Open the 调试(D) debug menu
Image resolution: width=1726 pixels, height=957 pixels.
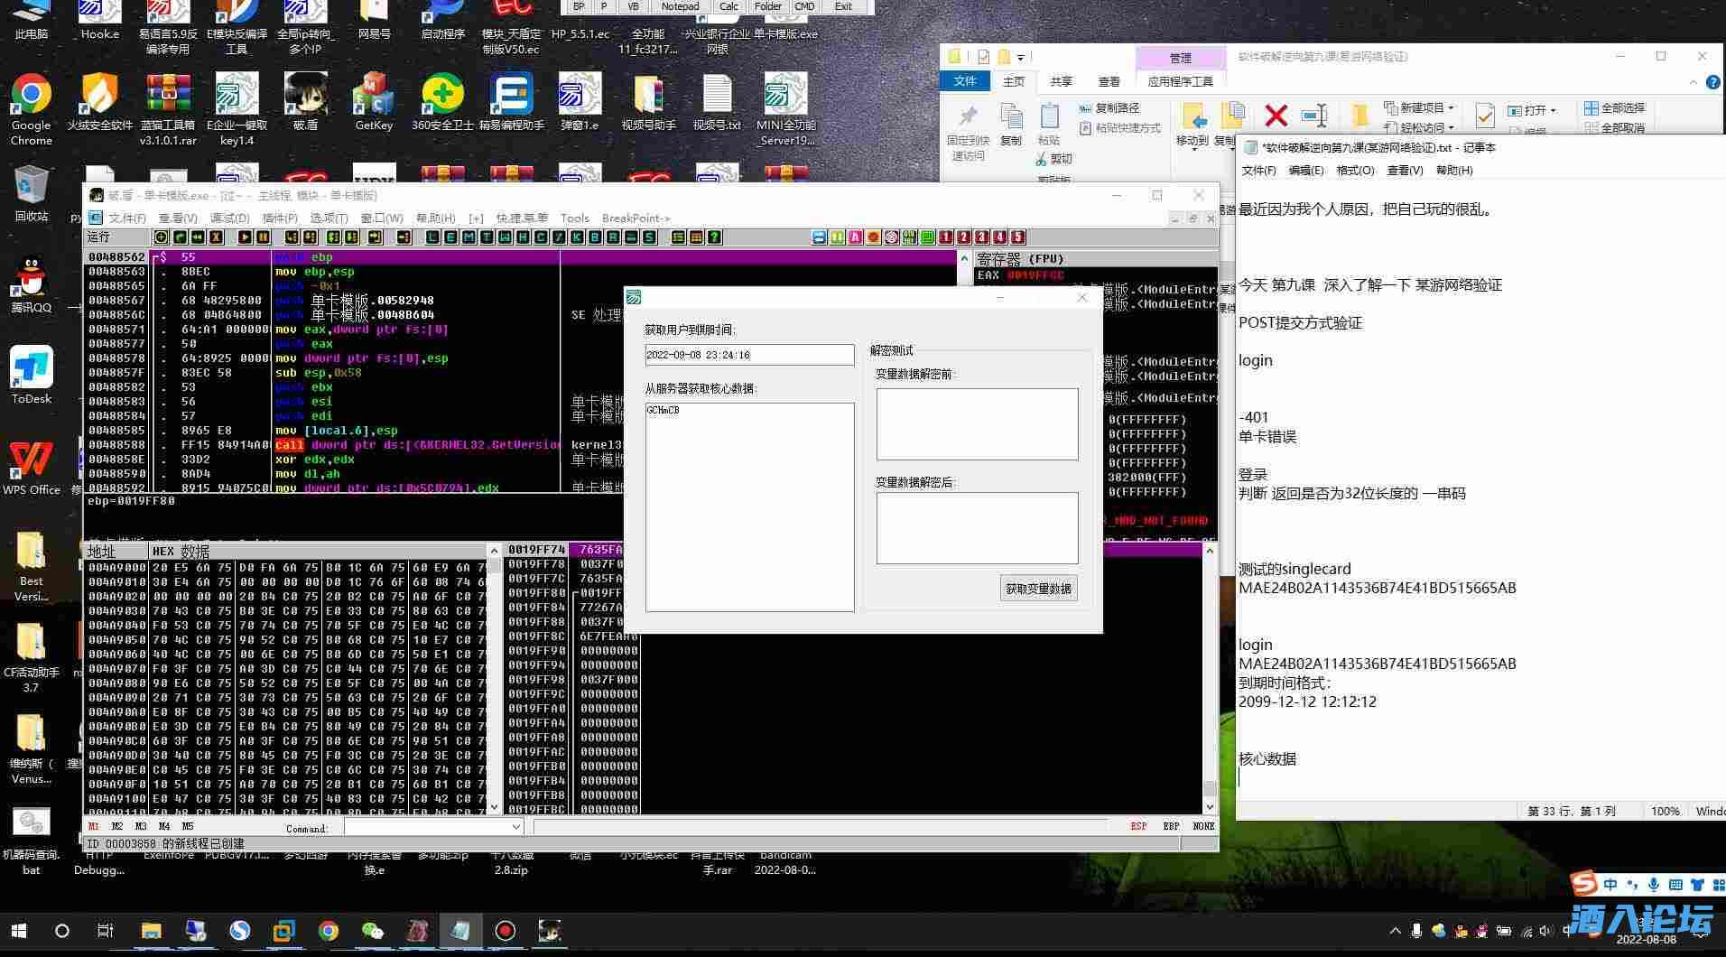coord(229,218)
